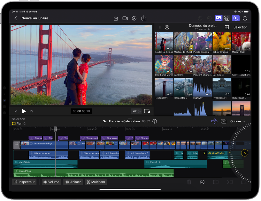Open the Multicam editing panel
Viewport: 261px width, 201px height.
[x=96, y=182]
